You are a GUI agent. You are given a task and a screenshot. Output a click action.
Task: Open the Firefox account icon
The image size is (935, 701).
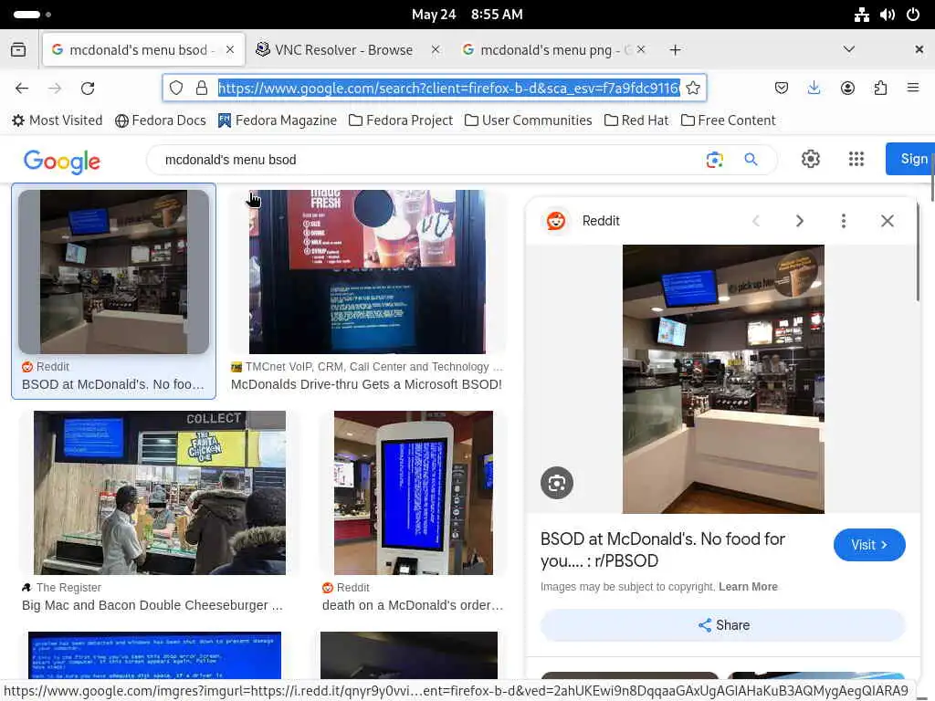click(847, 89)
